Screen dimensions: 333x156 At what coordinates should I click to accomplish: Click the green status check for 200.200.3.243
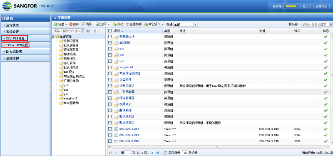(x=326, y=129)
